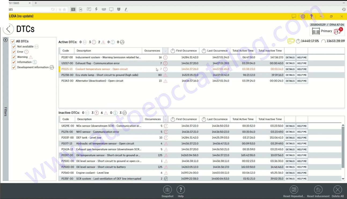Click the Inactive DTCs vertical scrollbar
347x199 pixels.
(x=343, y=148)
